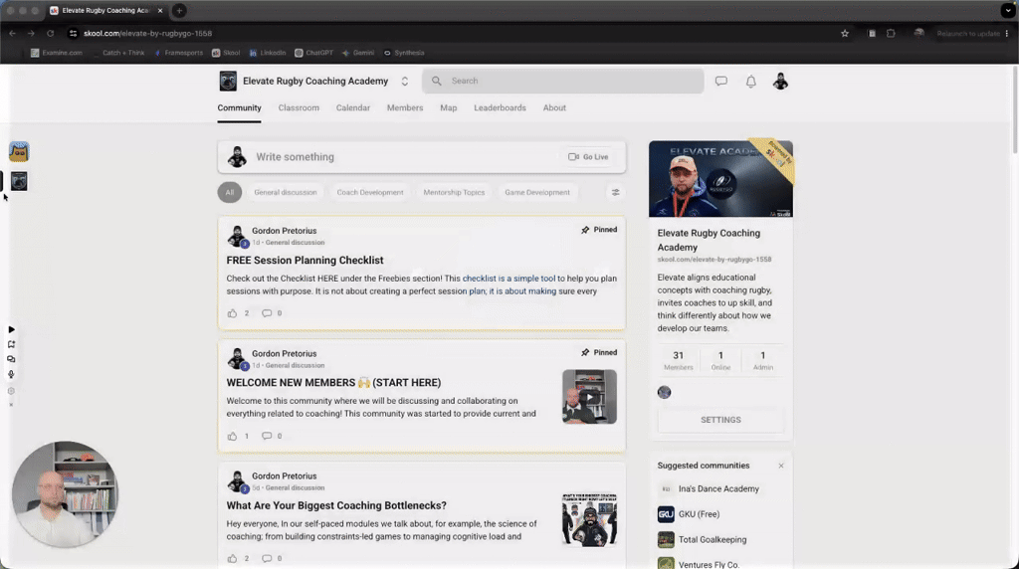Open the LinkedIn bookmark
The height and width of the screenshot is (569, 1019).
pyautogui.click(x=268, y=53)
